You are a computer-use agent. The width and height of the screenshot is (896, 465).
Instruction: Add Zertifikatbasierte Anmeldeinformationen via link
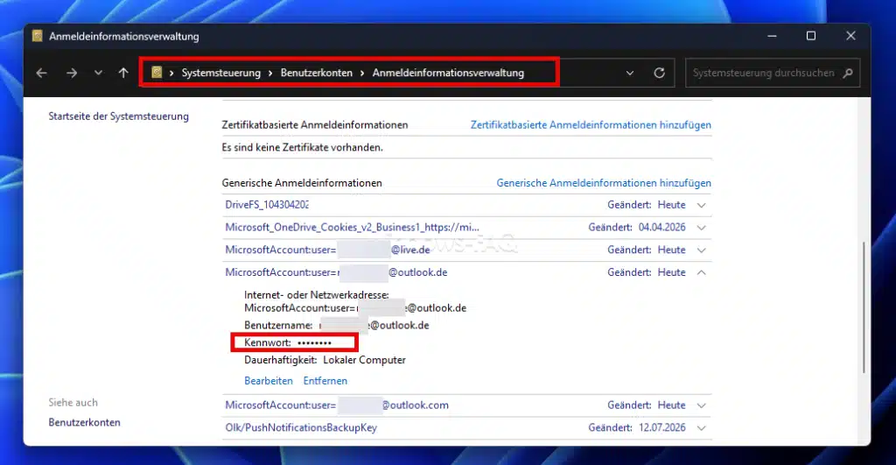click(x=591, y=124)
